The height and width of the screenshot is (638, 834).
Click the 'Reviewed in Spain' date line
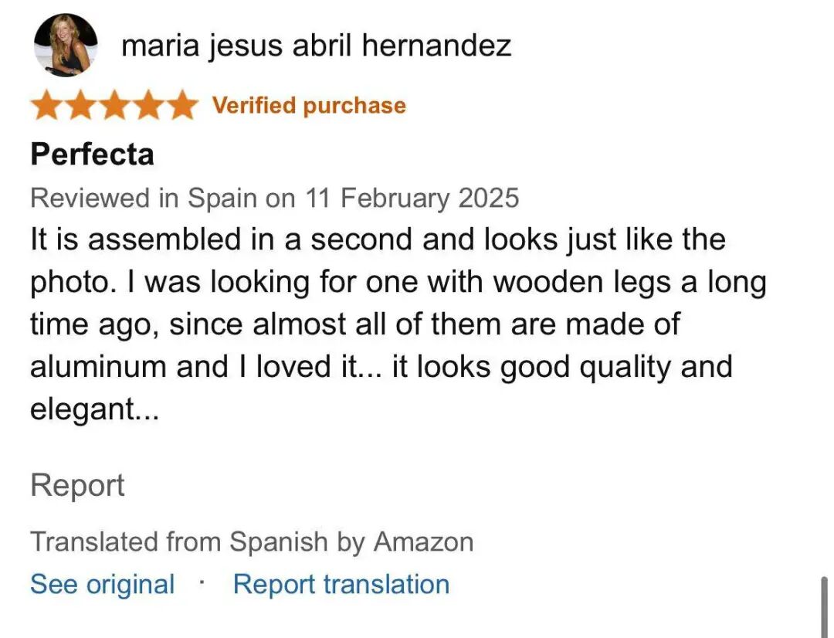pos(274,199)
